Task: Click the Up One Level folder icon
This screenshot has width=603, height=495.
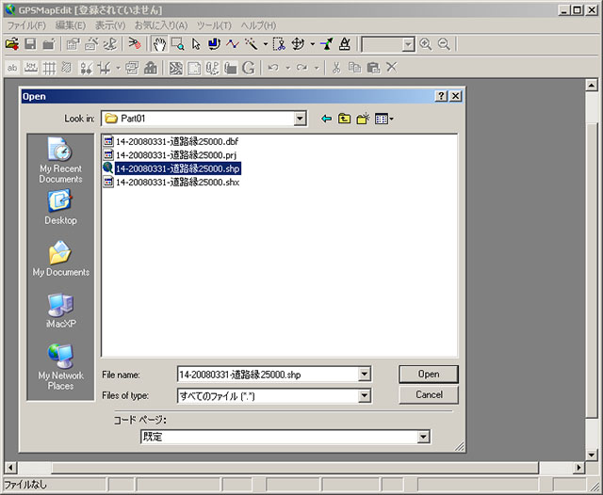Action: [345, 119]
